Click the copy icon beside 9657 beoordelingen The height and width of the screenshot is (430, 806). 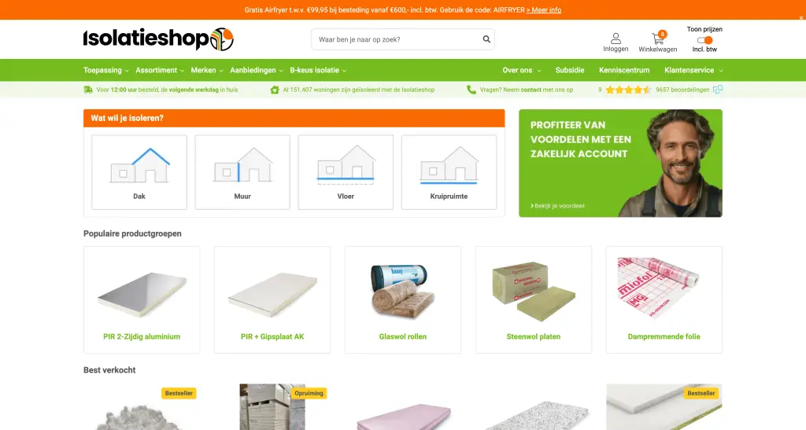[718, 90]
